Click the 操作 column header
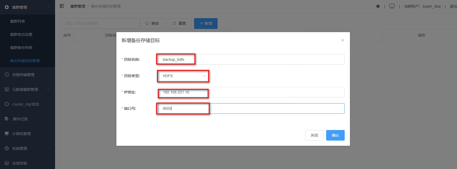 tap(421, 35)
